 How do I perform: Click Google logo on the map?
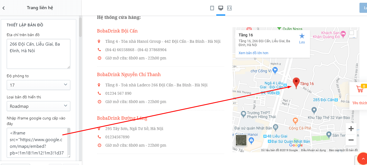click(x=296, y=145)
